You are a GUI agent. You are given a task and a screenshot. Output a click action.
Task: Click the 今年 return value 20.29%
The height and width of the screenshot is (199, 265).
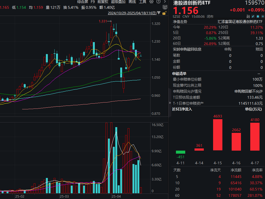tap(210, 27)
